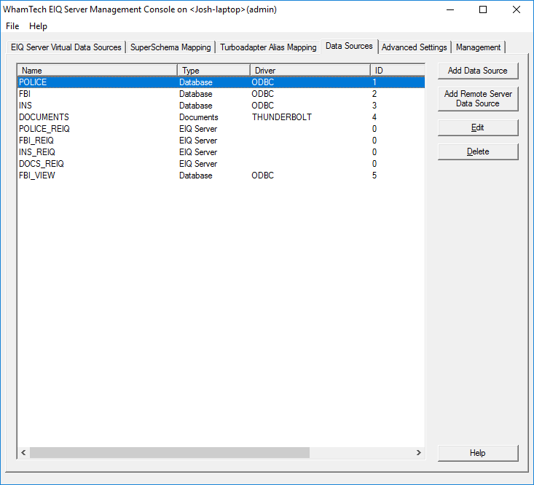Image resolution: width=534 pixels, height=485 pixels.
Task: Click the Edit button
Action: click(x=478, y=127)
